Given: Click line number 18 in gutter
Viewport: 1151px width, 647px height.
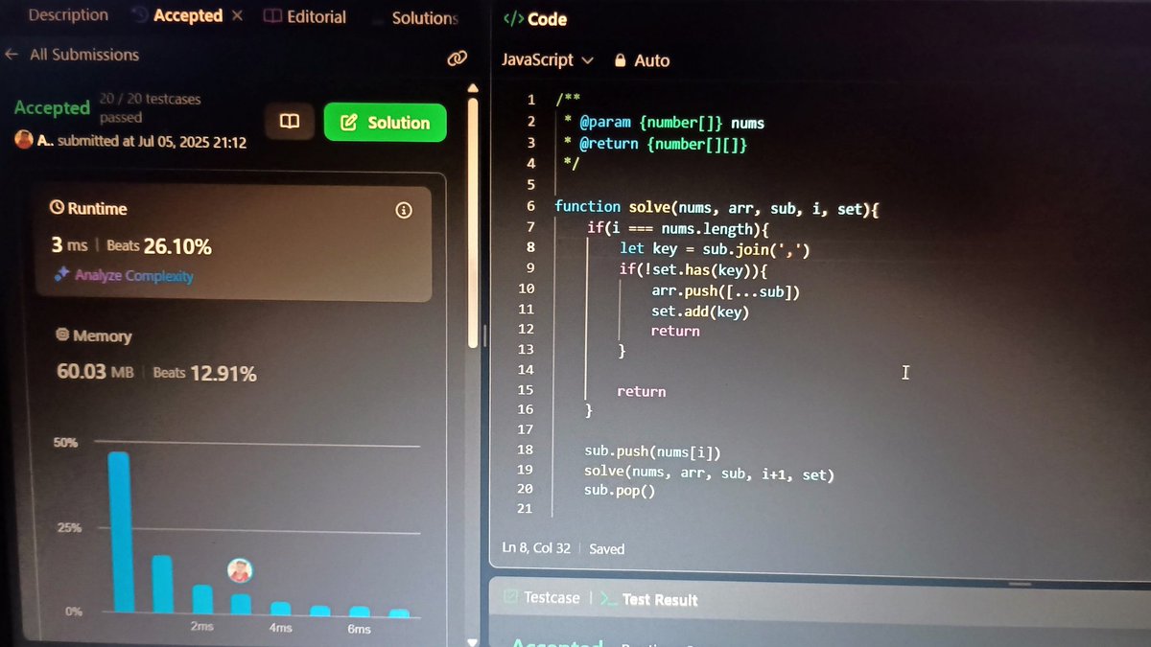Looking at the screenshot, I should [524, 450].
